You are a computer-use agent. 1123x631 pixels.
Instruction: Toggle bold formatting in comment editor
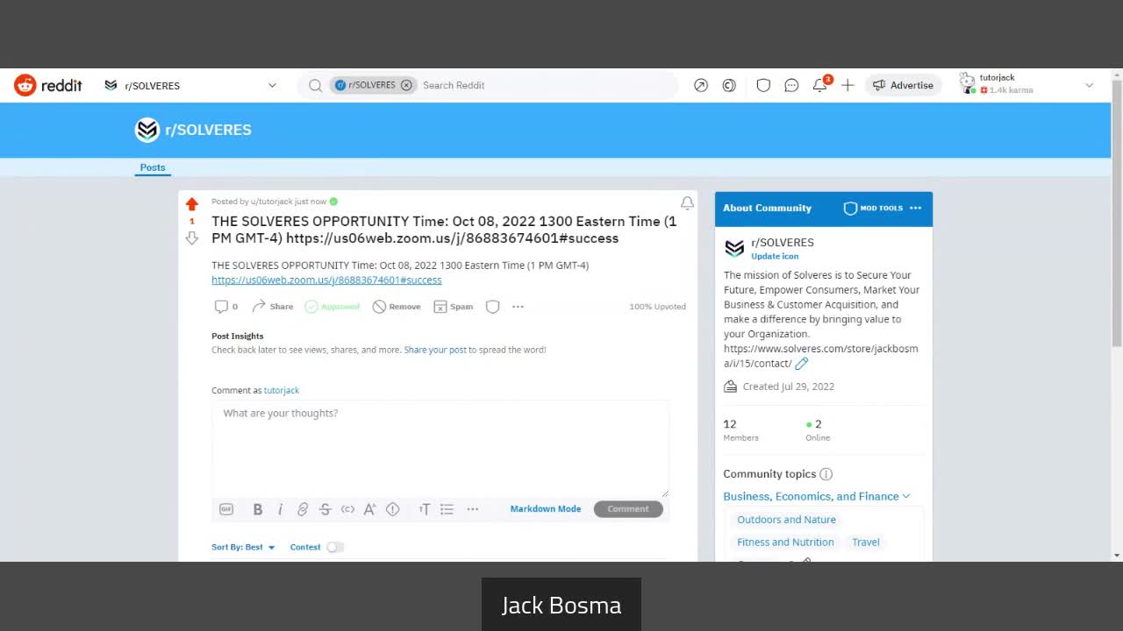click(258, 509)
